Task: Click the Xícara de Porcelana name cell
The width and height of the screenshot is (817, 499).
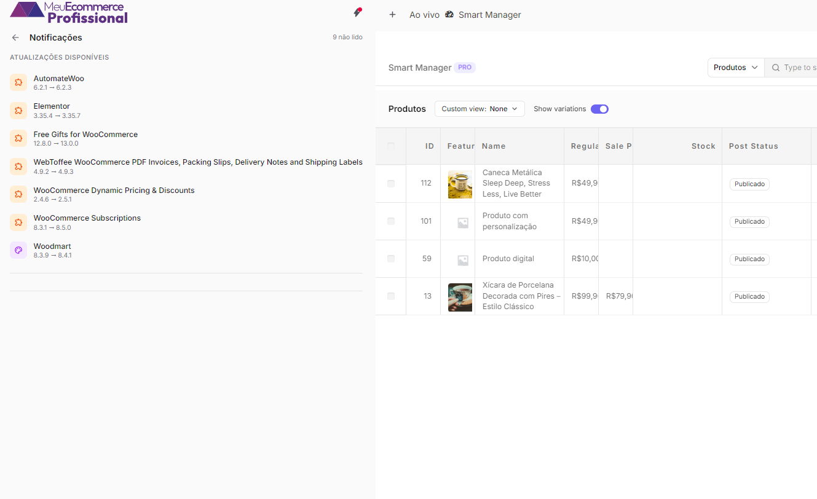Action: 519,296
